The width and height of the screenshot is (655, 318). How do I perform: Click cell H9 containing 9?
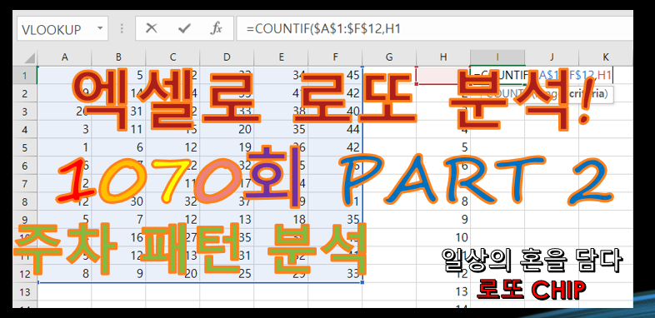point(443,220)
